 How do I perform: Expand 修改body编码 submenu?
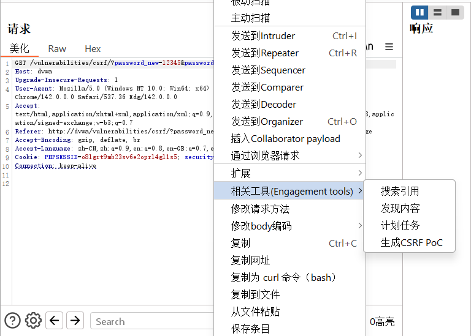pos(289,226)
